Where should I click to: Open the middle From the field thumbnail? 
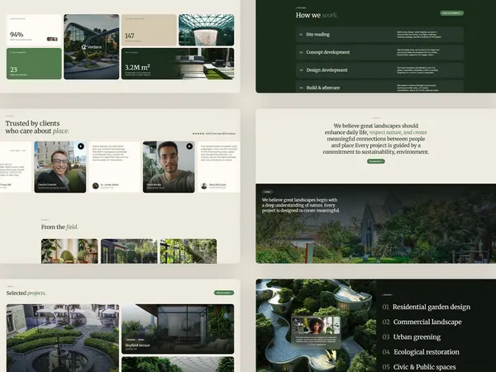click(x=129, y=251)
